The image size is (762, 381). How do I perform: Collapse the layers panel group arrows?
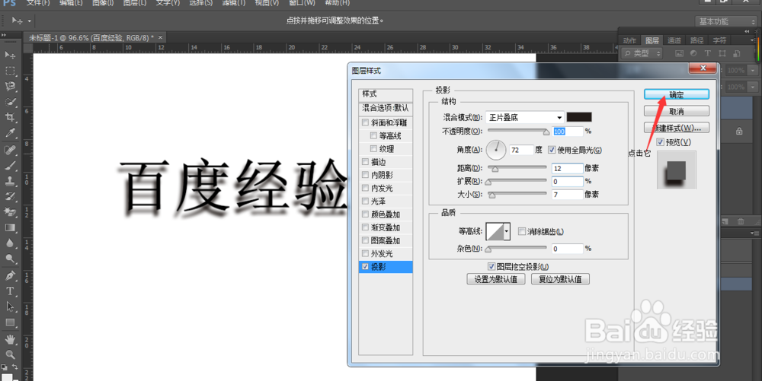click(747, 31)
